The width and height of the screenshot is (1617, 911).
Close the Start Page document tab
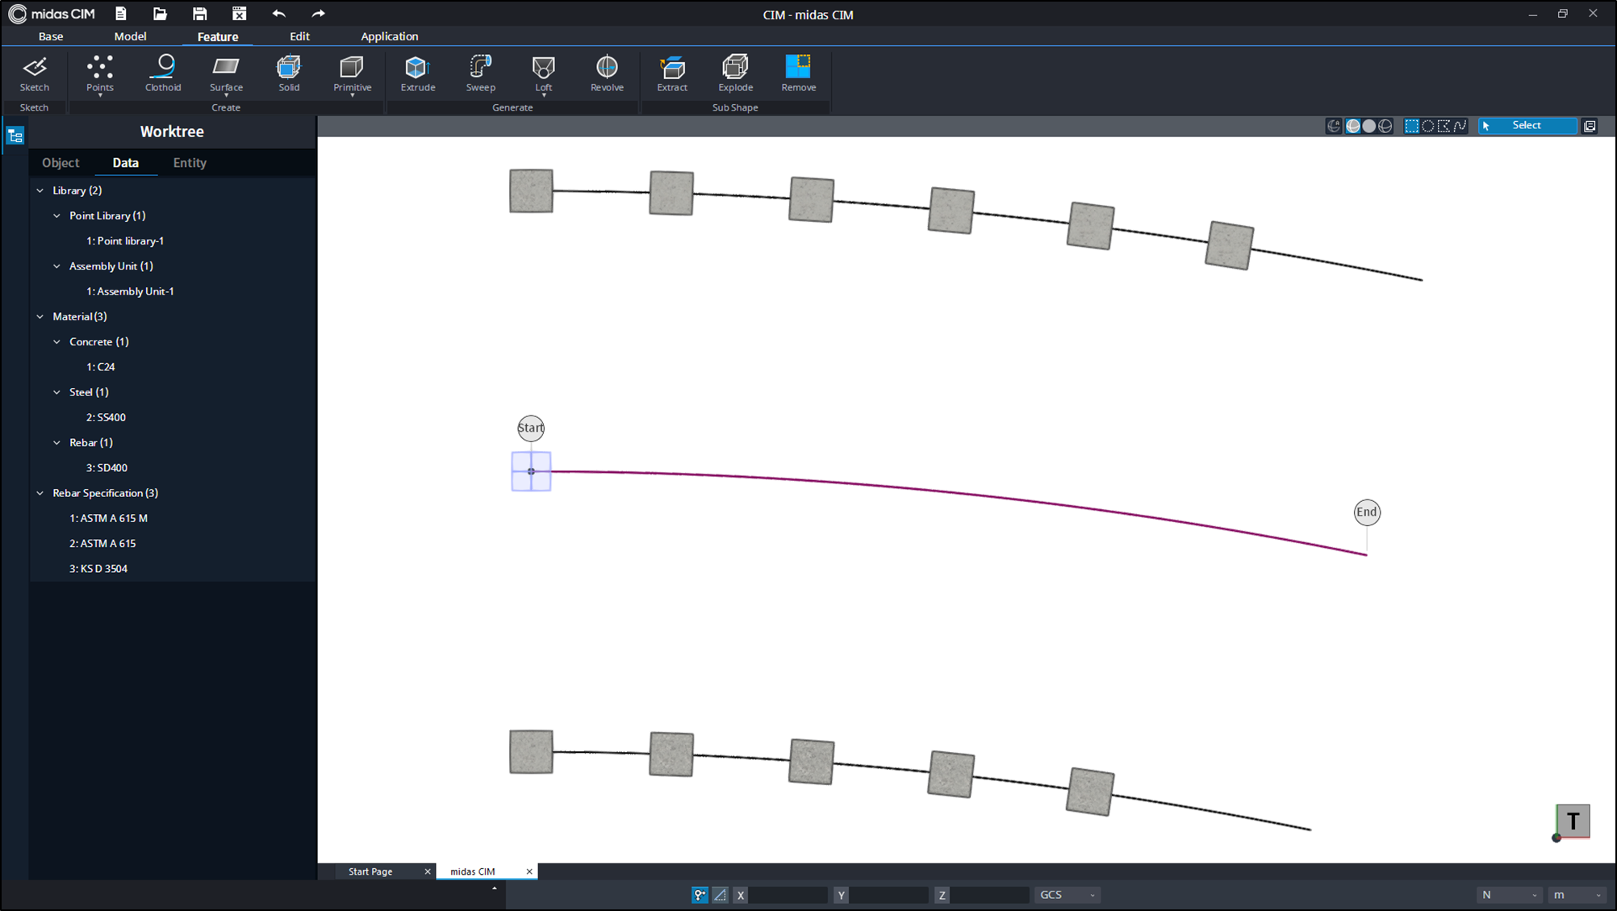[x=428, y=871]
